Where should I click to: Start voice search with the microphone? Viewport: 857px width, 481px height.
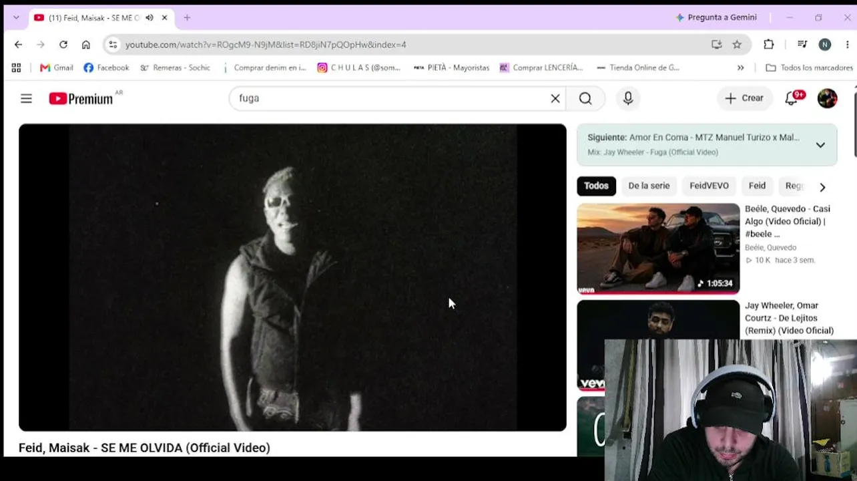point(628,98)
